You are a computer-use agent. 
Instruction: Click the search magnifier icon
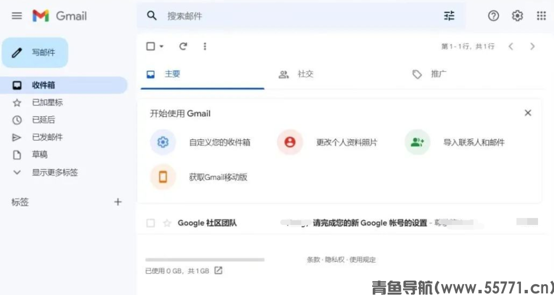click(152, 15)
